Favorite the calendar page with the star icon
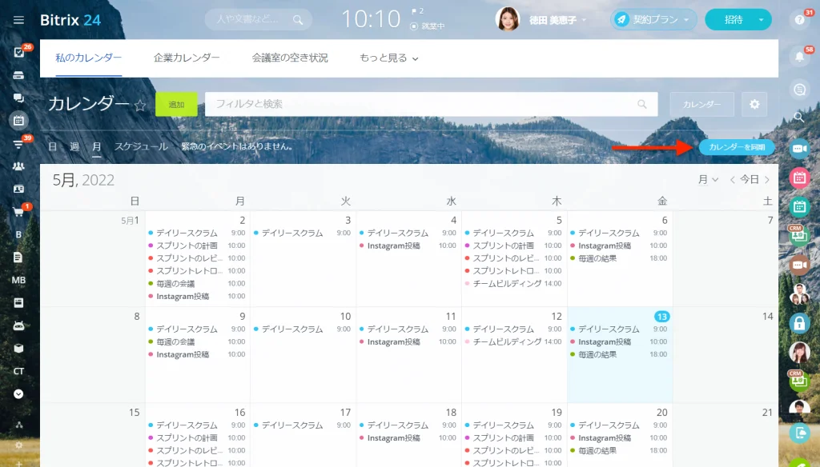The width and height of the screenshot is (820, 467). (x=139, y=106)
